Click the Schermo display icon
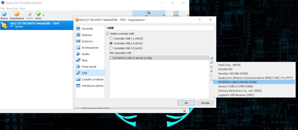 pyautogui.click(x=78, y=41)
